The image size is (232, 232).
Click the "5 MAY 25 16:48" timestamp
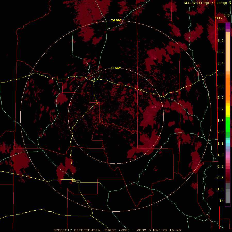click(x=165, y=230)
